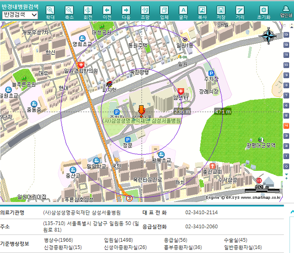Set zoom level 11 on the scale bar
Image resolution: width=294 pixels, height=253 pixels.
286,55
